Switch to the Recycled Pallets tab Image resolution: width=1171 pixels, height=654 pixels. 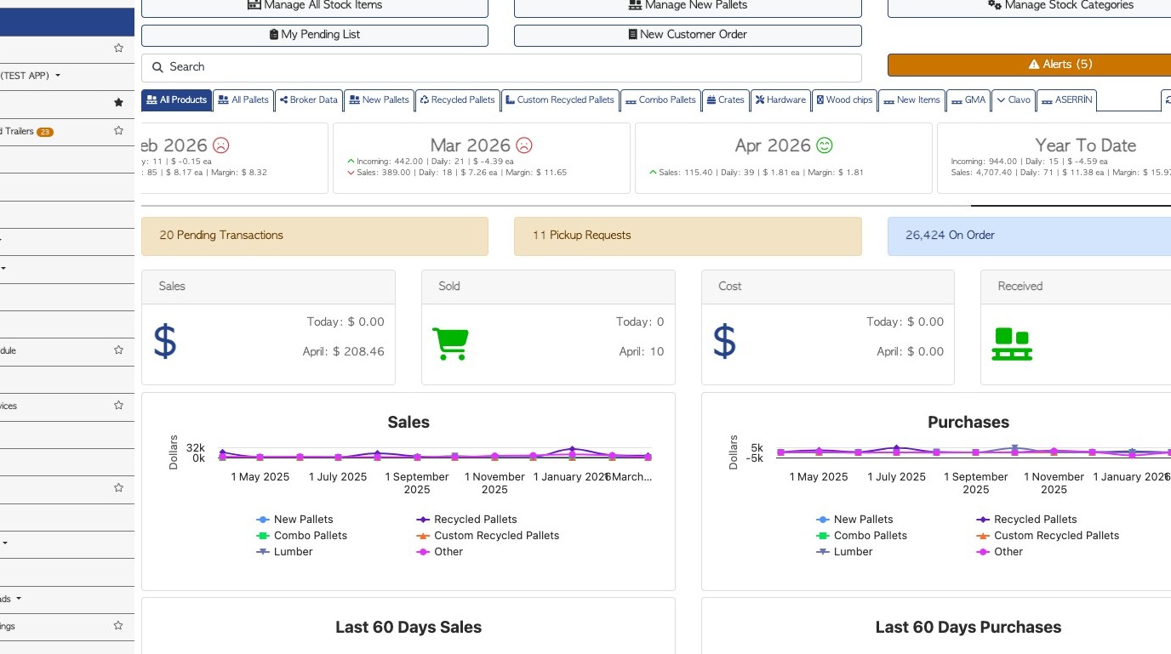click(457, 100)
